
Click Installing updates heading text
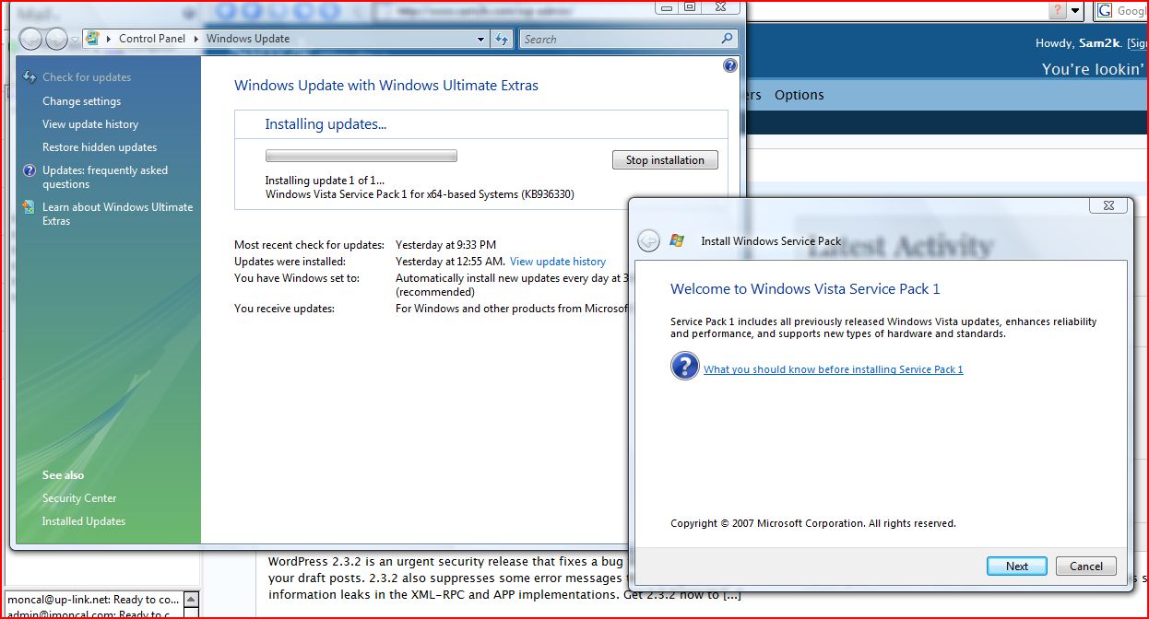(326, 124)
